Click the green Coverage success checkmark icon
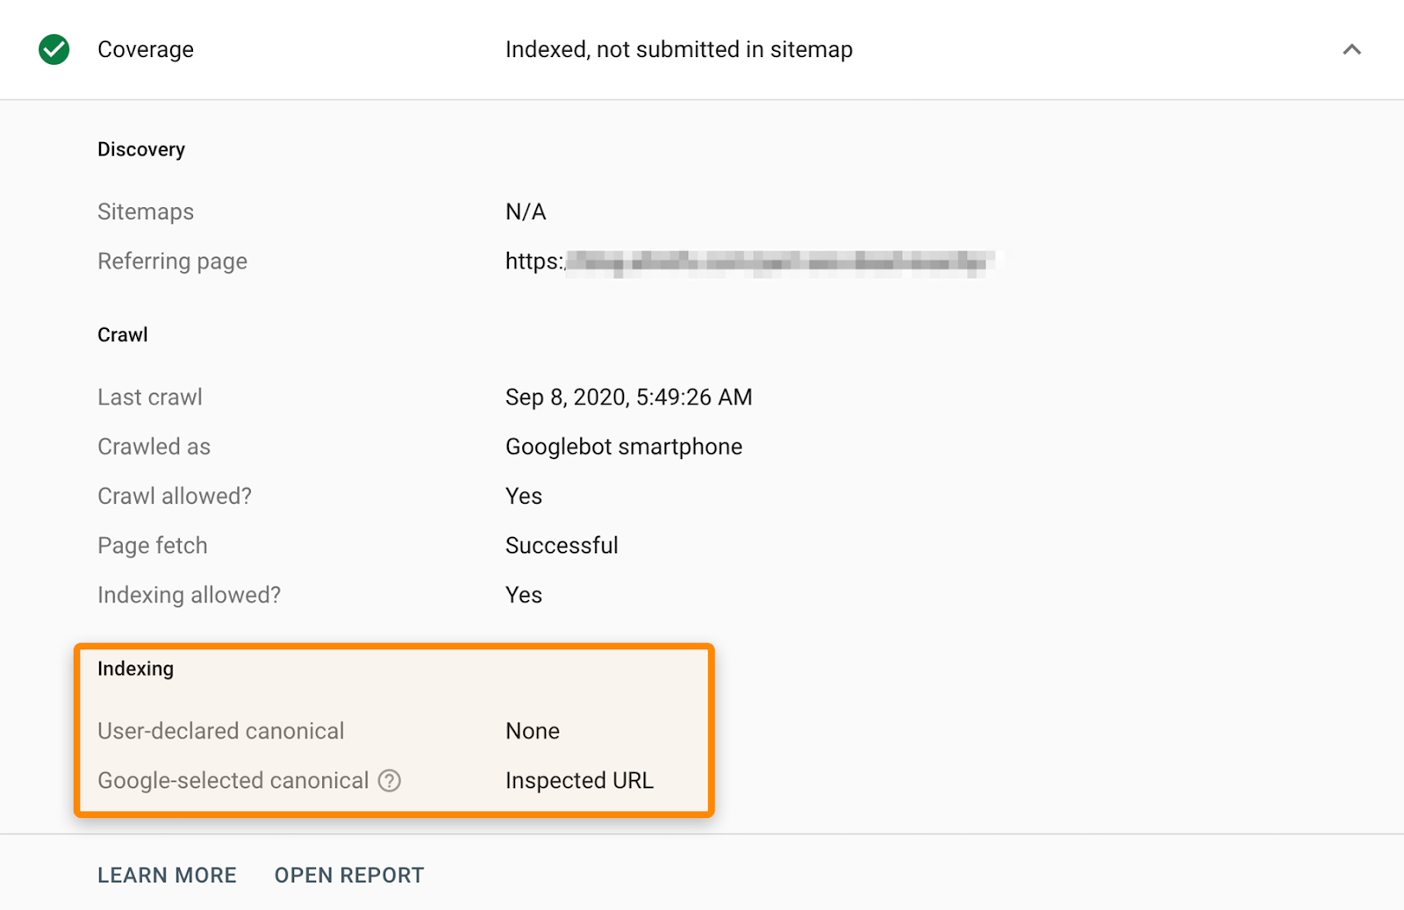The height and width of the screenshot is (910, 1404). click(54, 49)
